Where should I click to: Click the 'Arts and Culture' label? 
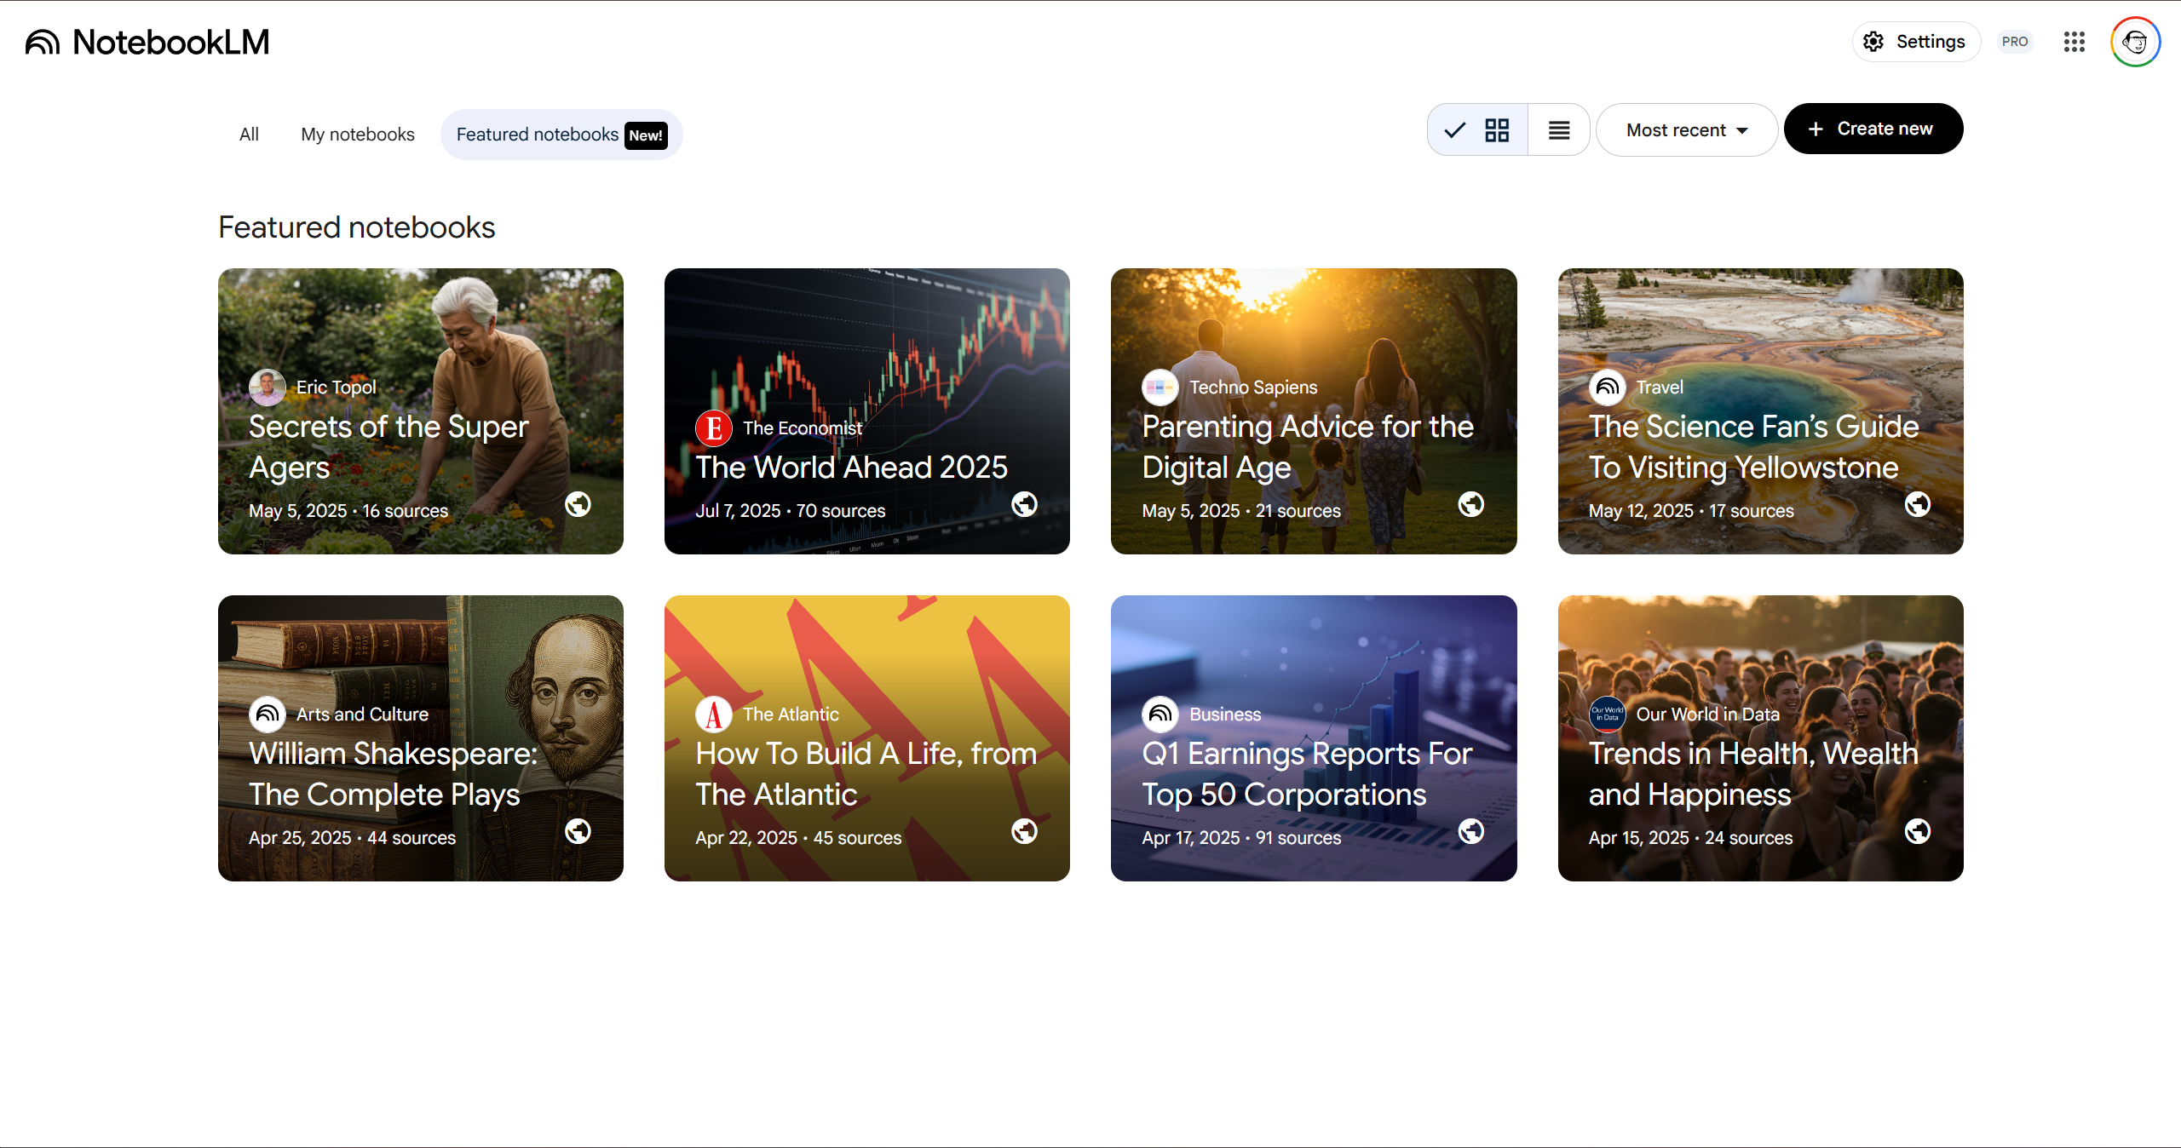coord(362,715)
